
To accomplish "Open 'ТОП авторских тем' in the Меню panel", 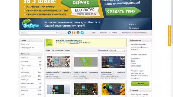I will coord(27,48).
